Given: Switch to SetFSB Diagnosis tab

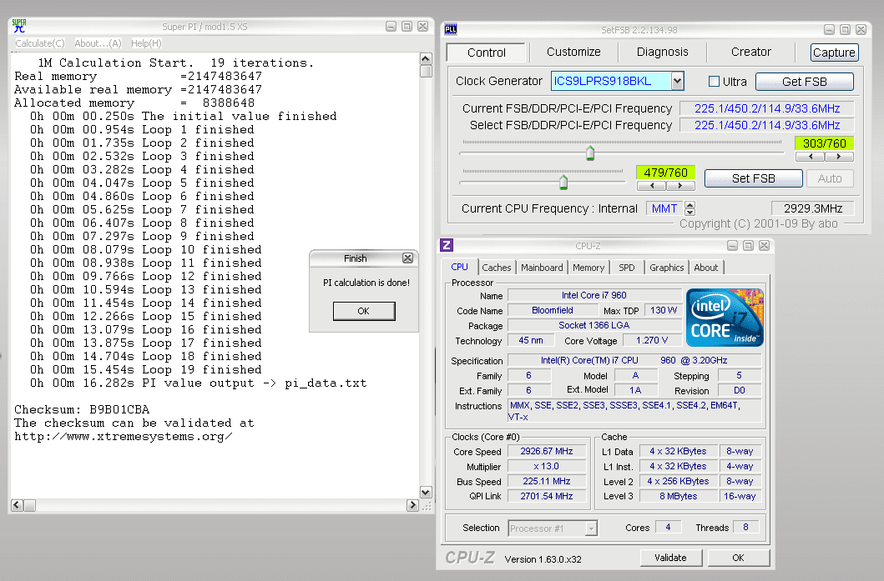Looking at the screenshot, I should (x=663, y=52).
